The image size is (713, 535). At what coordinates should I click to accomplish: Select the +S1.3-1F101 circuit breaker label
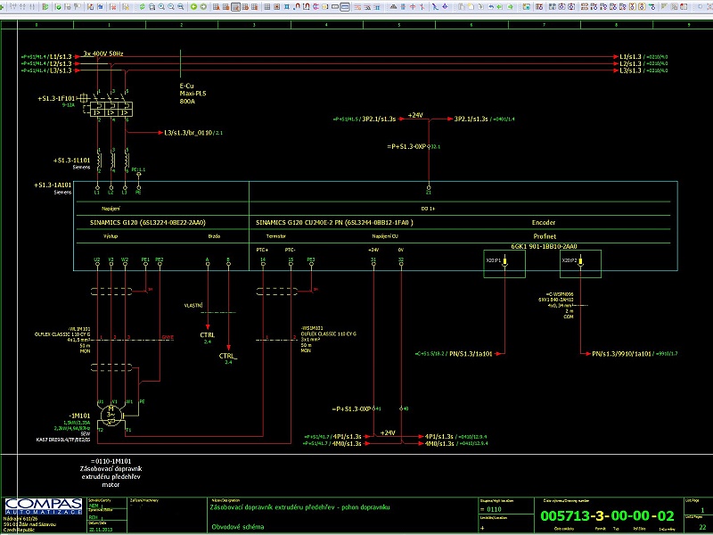click(56, 98)
